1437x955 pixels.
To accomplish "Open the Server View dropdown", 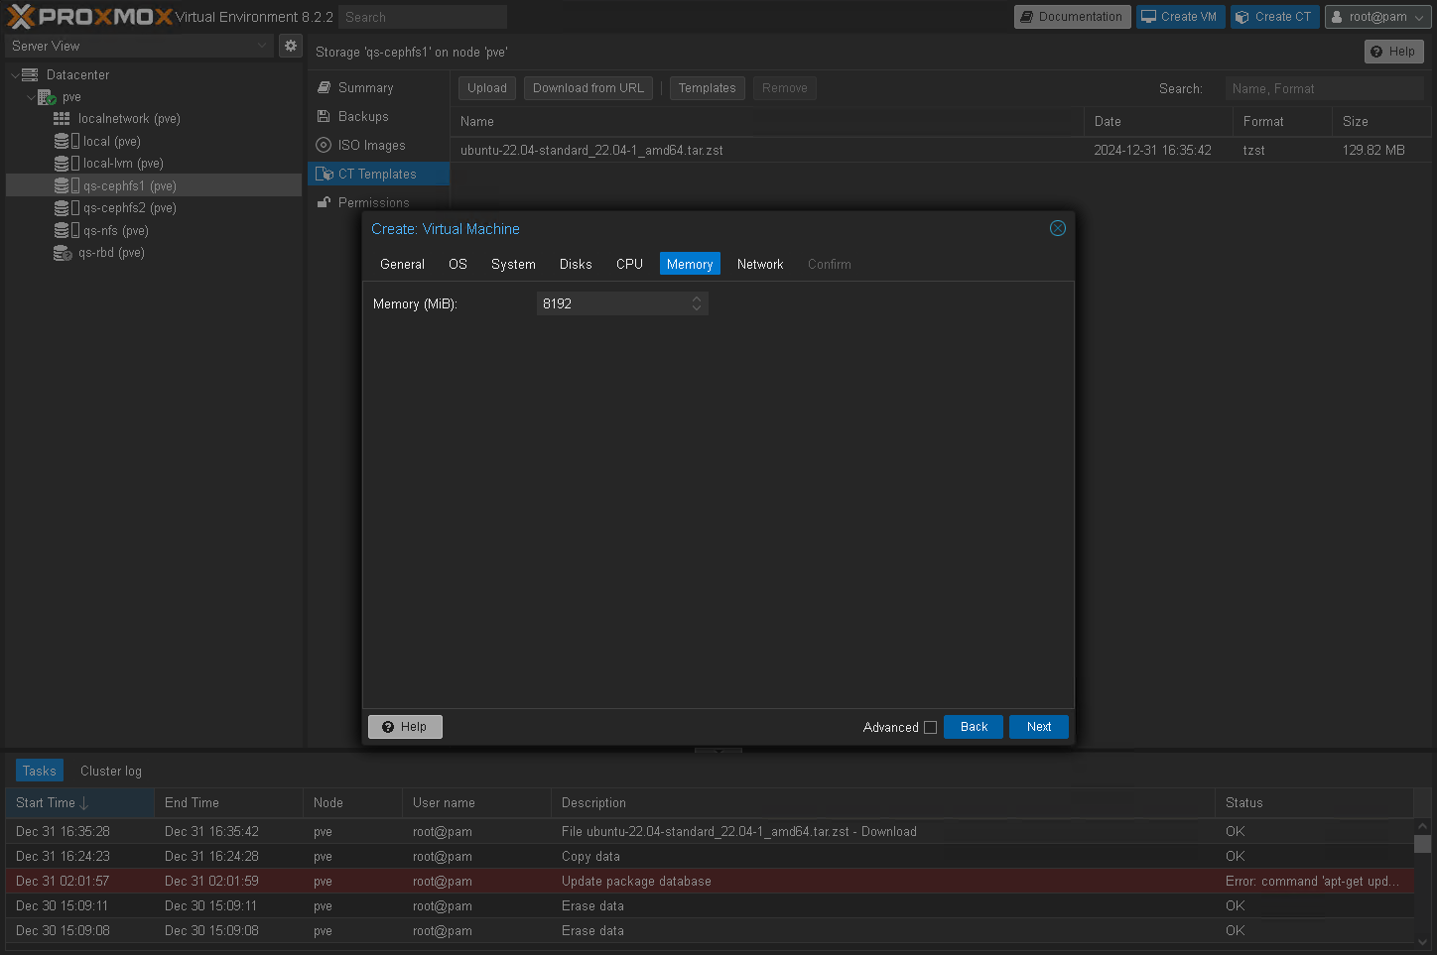I will pos(139,46).
